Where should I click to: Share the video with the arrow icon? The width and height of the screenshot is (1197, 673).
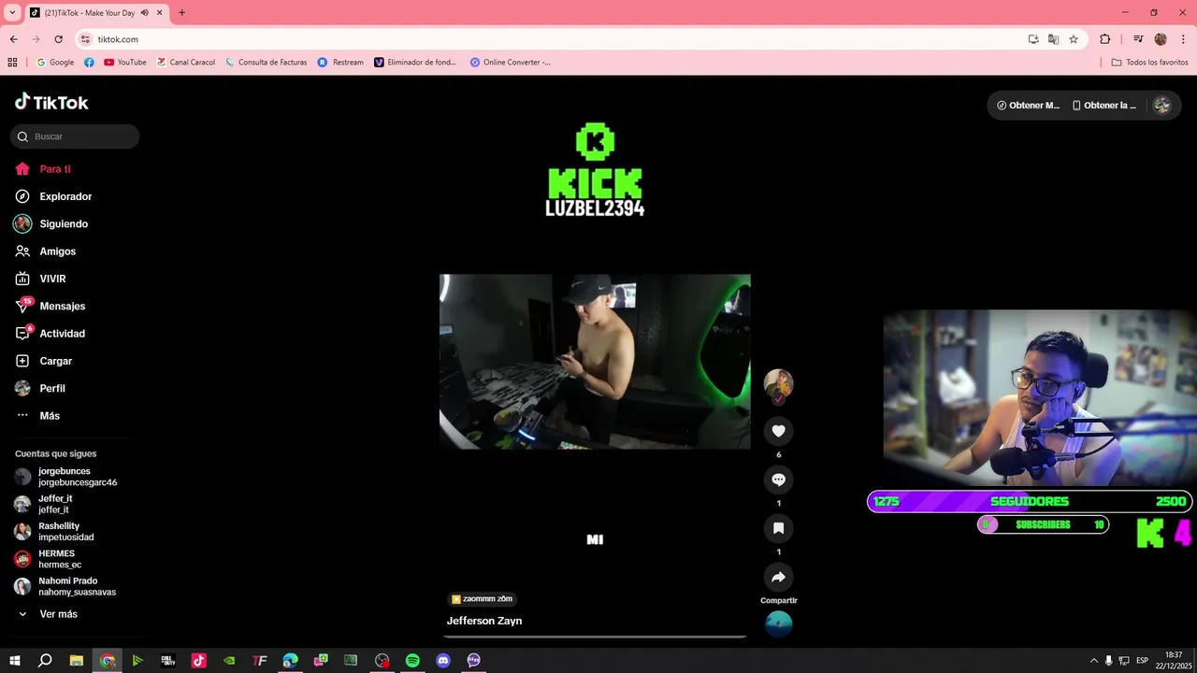[778, 577]
